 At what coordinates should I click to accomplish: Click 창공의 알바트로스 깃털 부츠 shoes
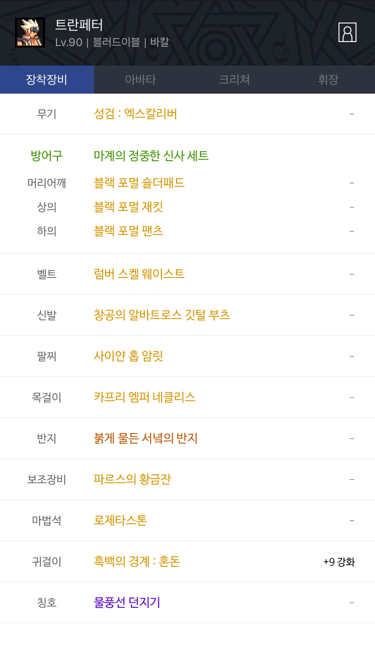pyautogui.click(x=162, y=315)
